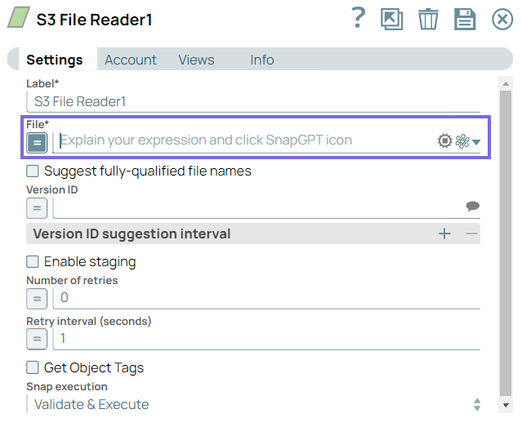Image resolution: width=522 pixels, height=436 pixels.
Task: Click the Label text input field
Action: 253,102
